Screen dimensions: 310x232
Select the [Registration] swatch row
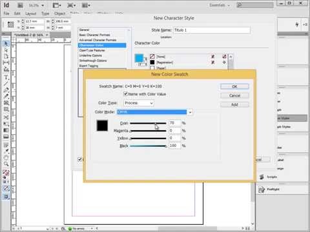pos(189,63)
